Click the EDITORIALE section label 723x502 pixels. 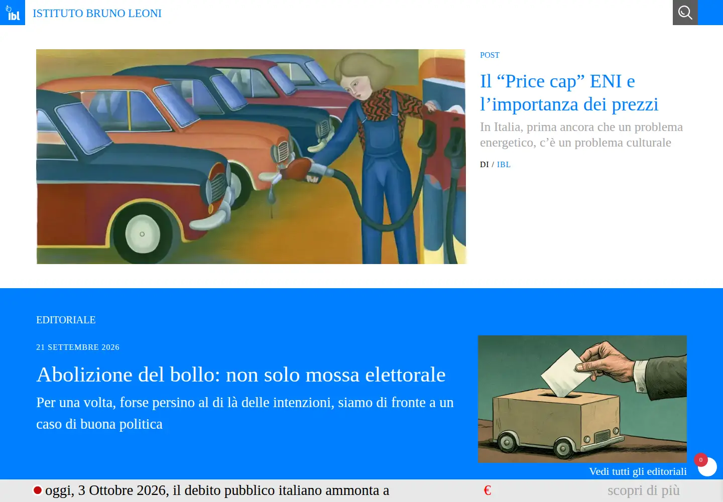click(66, 320)
